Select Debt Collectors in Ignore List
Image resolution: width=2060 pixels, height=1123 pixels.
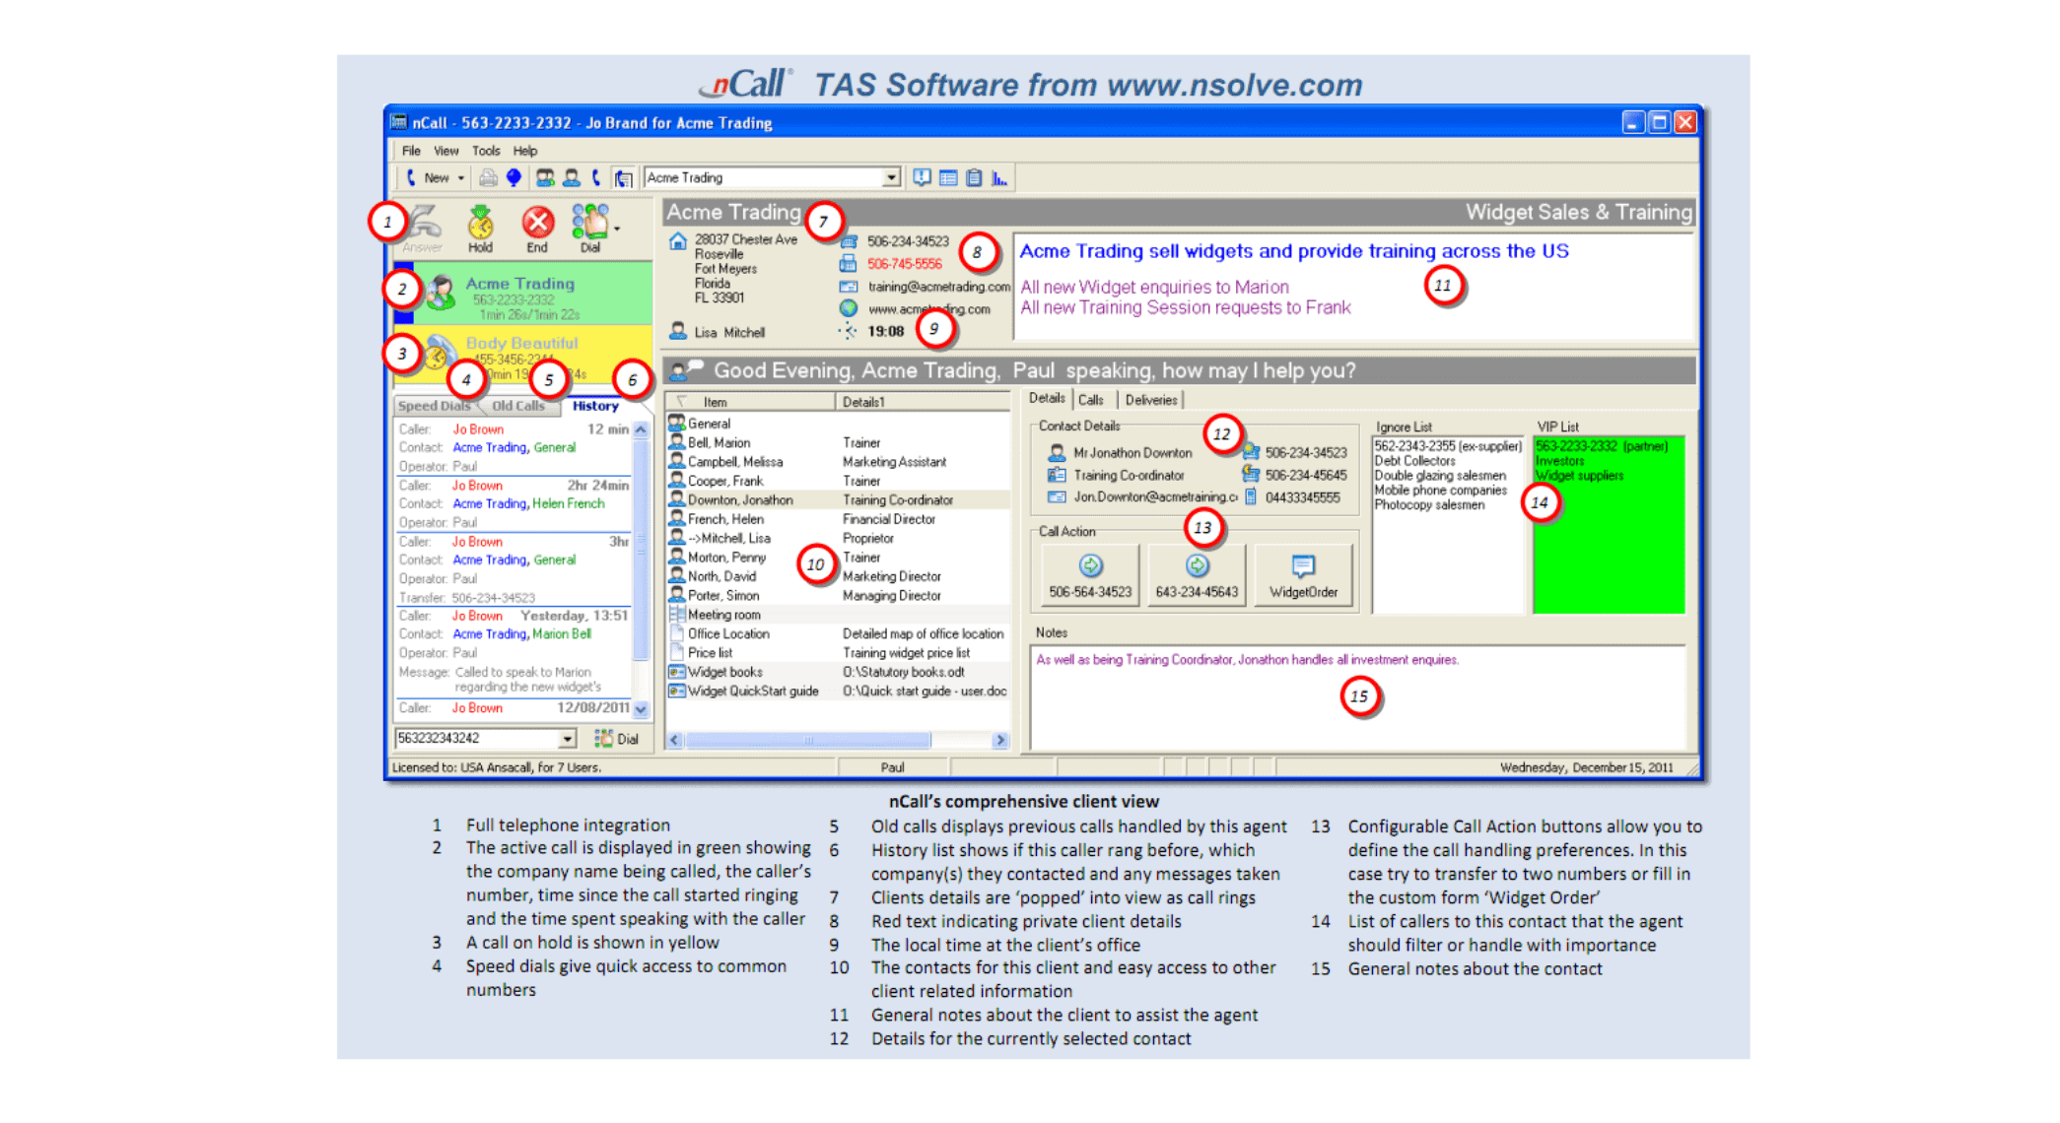[1414, 461]
